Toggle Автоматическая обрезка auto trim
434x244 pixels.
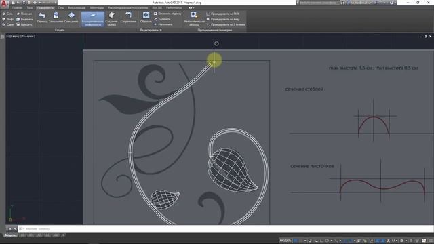coord(194,19)
